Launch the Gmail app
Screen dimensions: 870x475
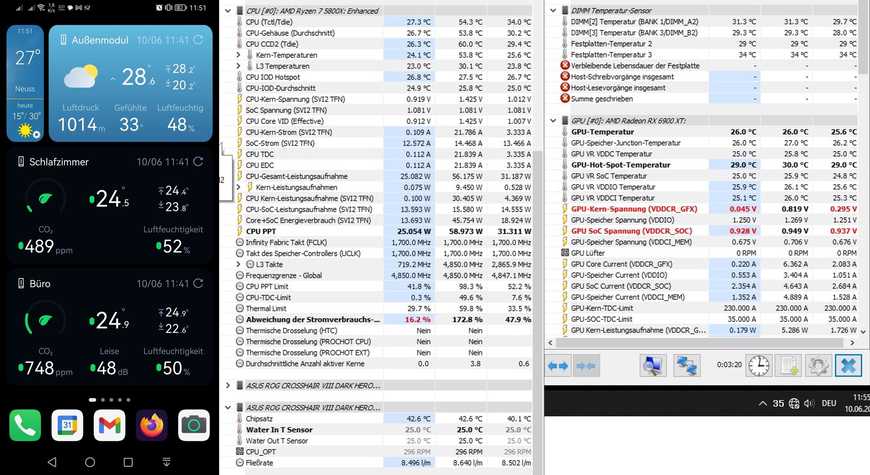click(109, 425)
